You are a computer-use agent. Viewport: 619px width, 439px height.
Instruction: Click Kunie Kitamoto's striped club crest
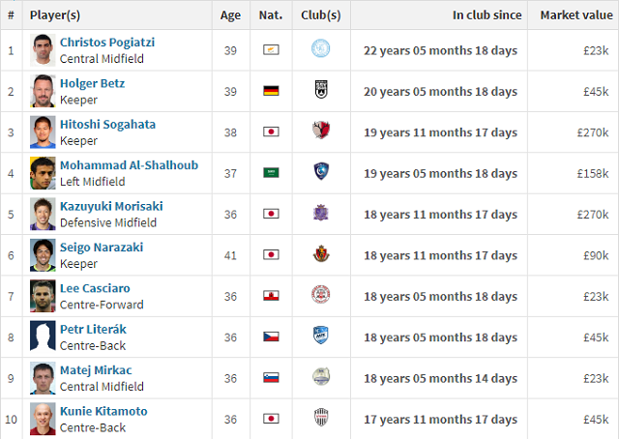[321, 419]
